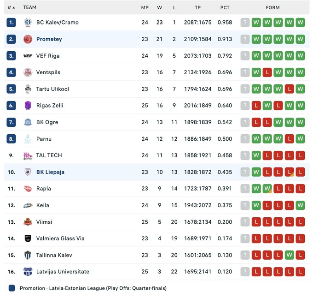This screenshot has height=298, width=313.
Task: Click BC Kalev/Cramo's grey question mark badge
Action: point(245,22)
